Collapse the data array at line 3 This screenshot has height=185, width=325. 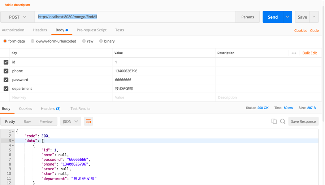point(13,141)
